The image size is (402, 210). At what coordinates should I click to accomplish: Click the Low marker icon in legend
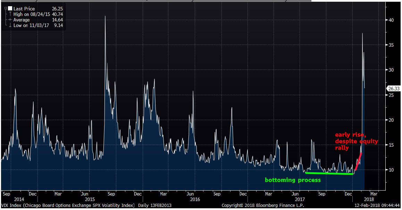point(10,26)
